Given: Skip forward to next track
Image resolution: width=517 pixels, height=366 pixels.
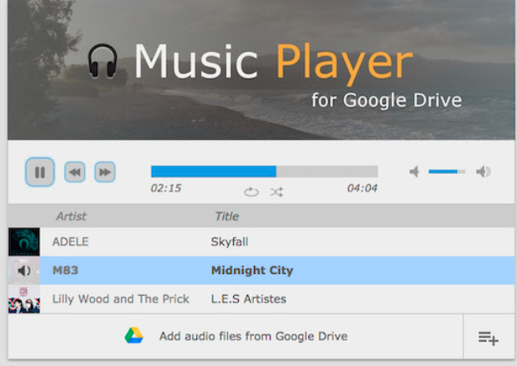Looking at the screenshot, I should coord(105,172).
